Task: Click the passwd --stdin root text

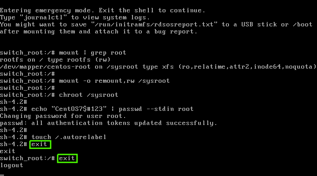Action: (156, 109)
